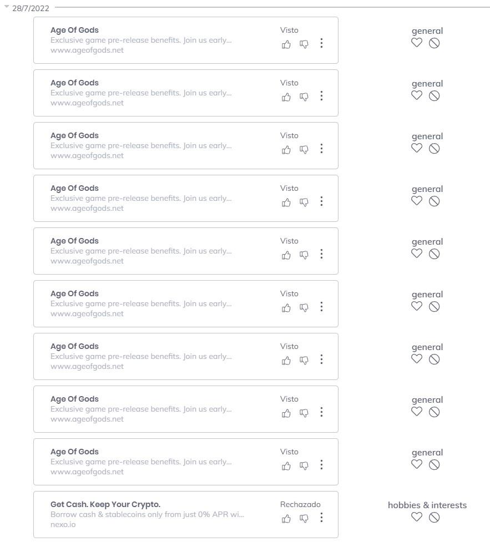Open www.ageofgods.net link in the first ad
The height and width of the screenshot is (542, 490).
(87, 50)
